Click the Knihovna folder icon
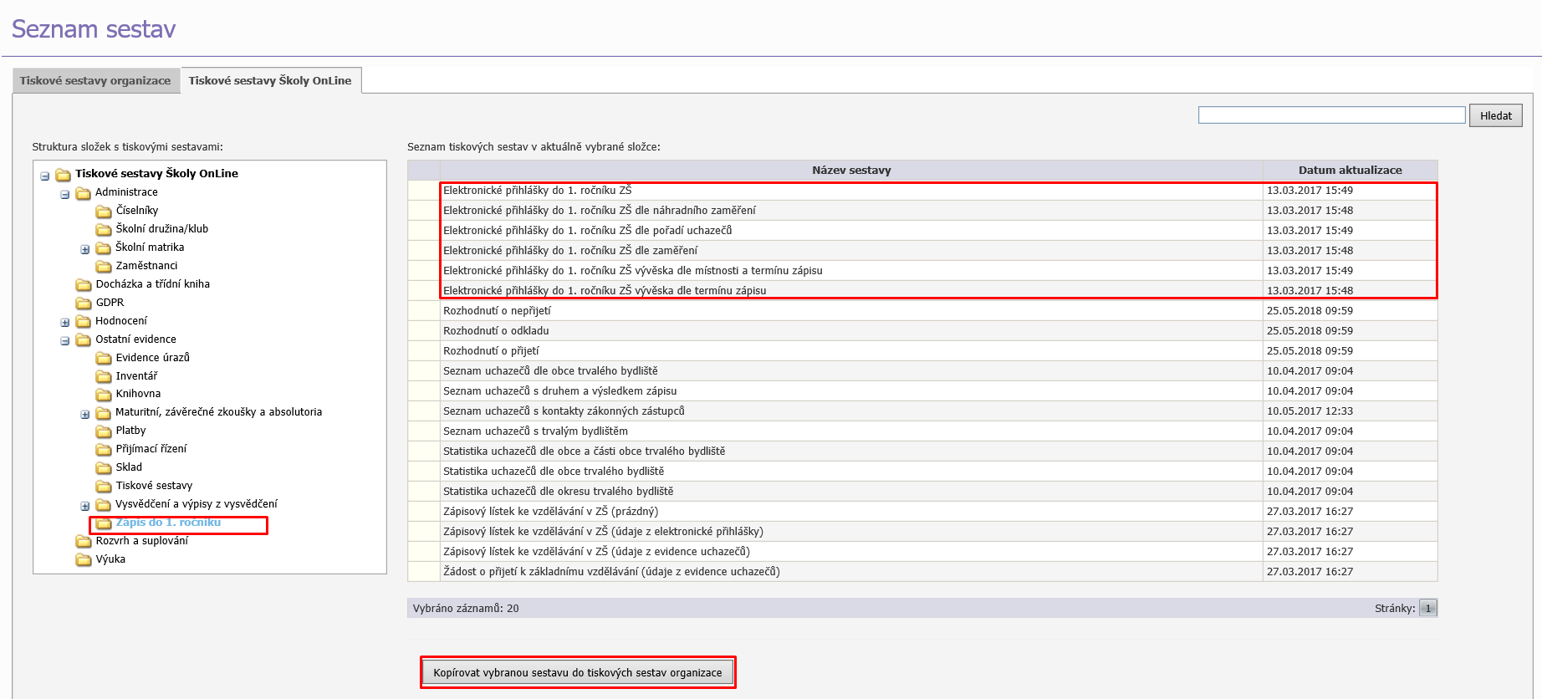Screen dimensions: 1542x699 104,394
